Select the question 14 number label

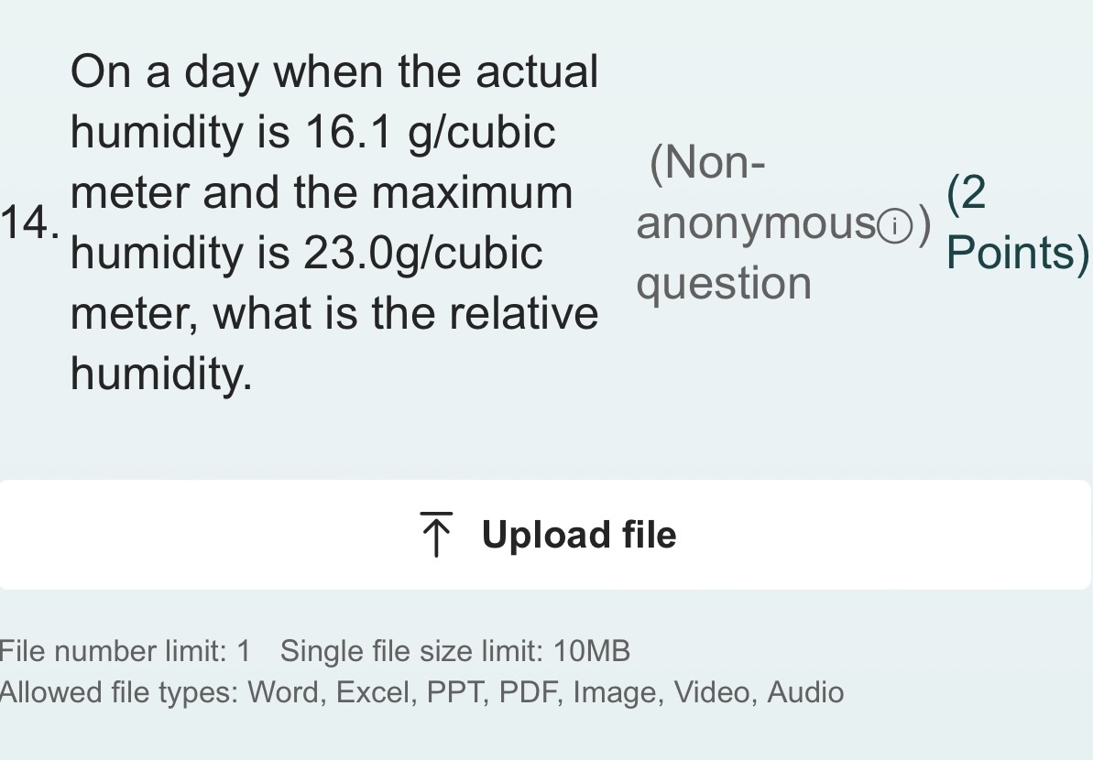(x=27, y=220)
